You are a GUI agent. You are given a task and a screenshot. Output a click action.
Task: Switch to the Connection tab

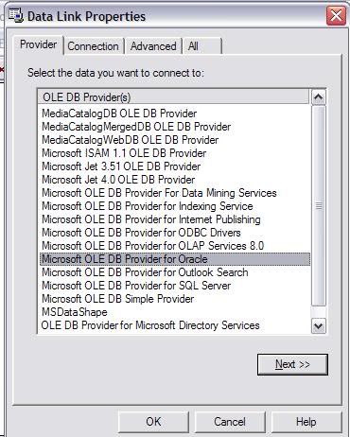click(x=93, y=46)
